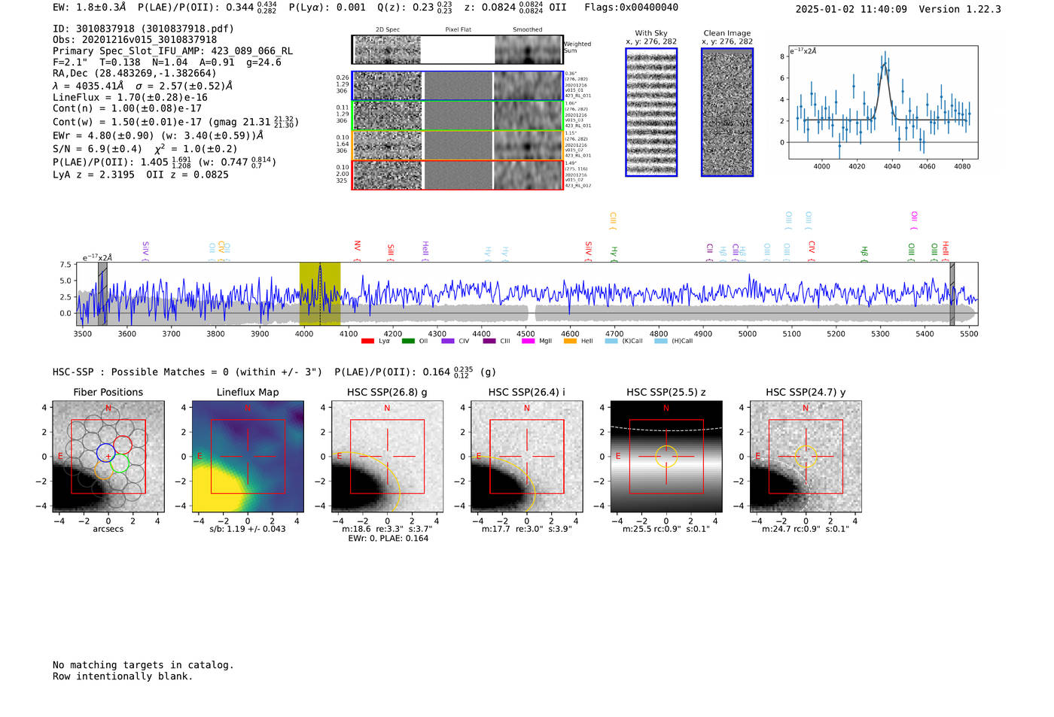Click 'Row intentionally blank.' text
The height and width of the screenshot is (717, 1054).
click(123, 676)
